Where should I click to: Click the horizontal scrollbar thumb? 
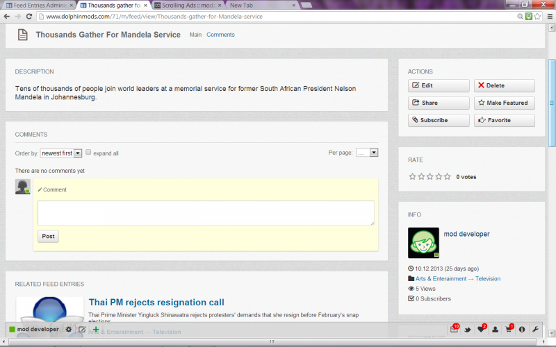coord(272,341)
